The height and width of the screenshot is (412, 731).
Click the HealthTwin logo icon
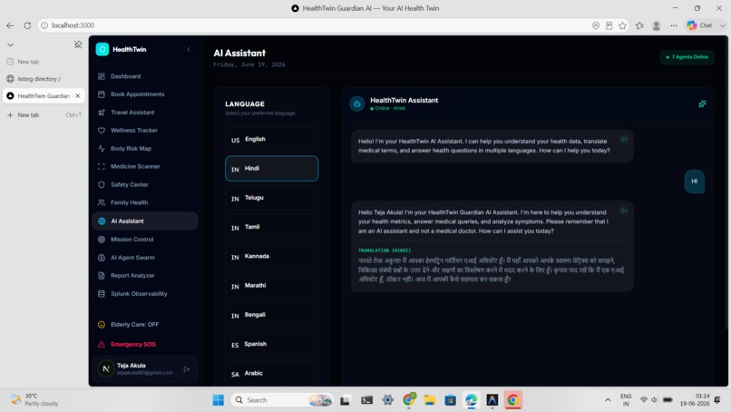(x=102, y=50)
